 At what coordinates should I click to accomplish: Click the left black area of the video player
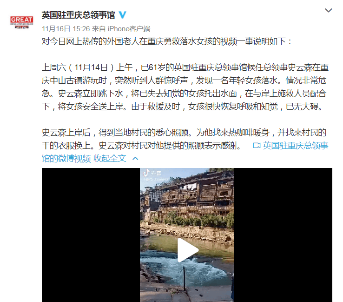pos(91,235)
